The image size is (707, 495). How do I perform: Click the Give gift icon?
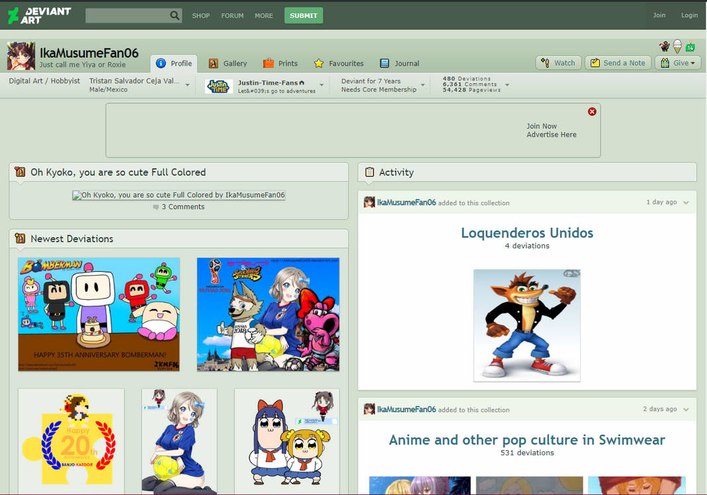pos(665,63)
